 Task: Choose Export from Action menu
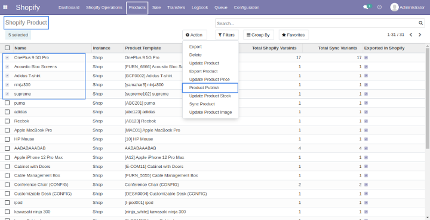(210, 47)
